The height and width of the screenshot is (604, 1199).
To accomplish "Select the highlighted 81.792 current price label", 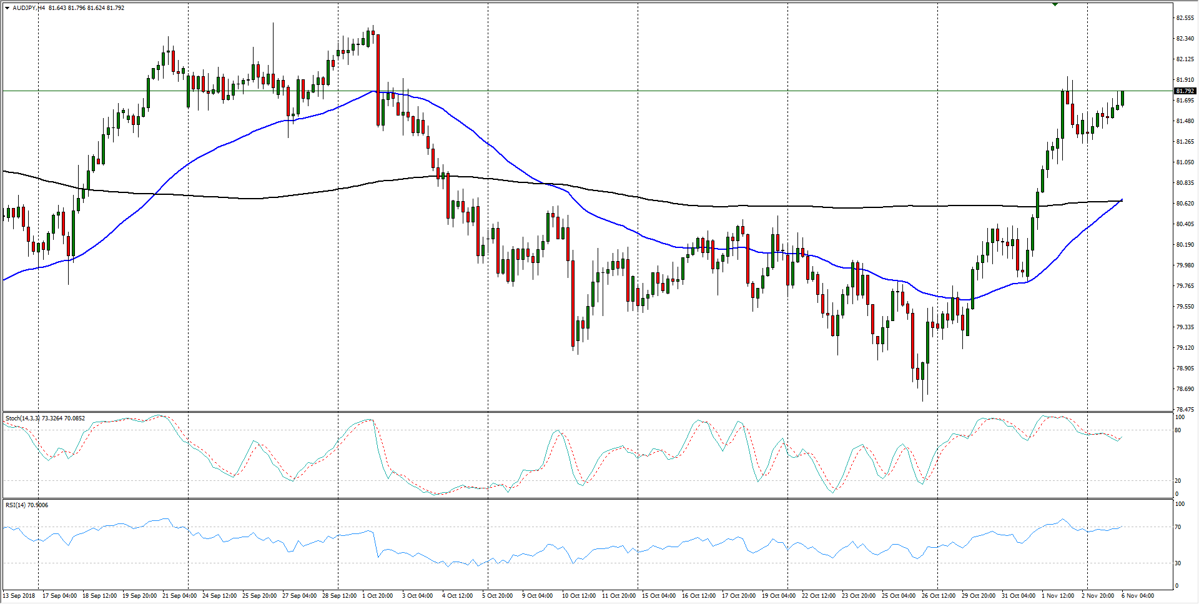I will tap(1185, 91).
